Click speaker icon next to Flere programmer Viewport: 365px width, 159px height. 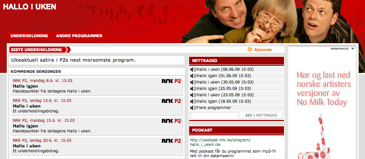(x=193, y=108)
